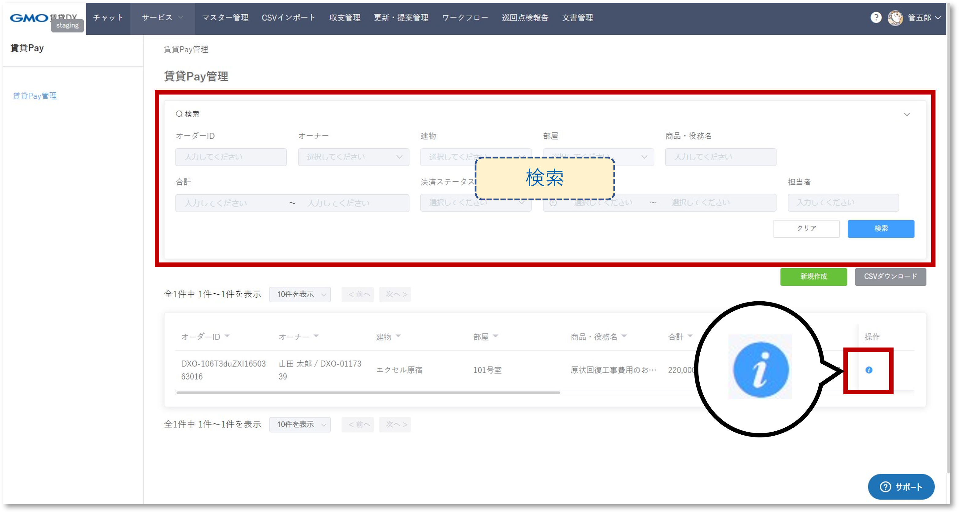Click the green 新規作成 button
Viewport: 959px width, 513px height.
coord(813,276)
